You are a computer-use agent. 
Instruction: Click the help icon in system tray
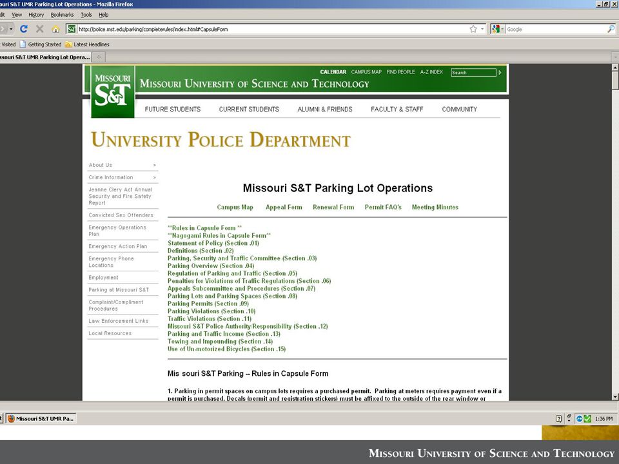pos(558,419)
